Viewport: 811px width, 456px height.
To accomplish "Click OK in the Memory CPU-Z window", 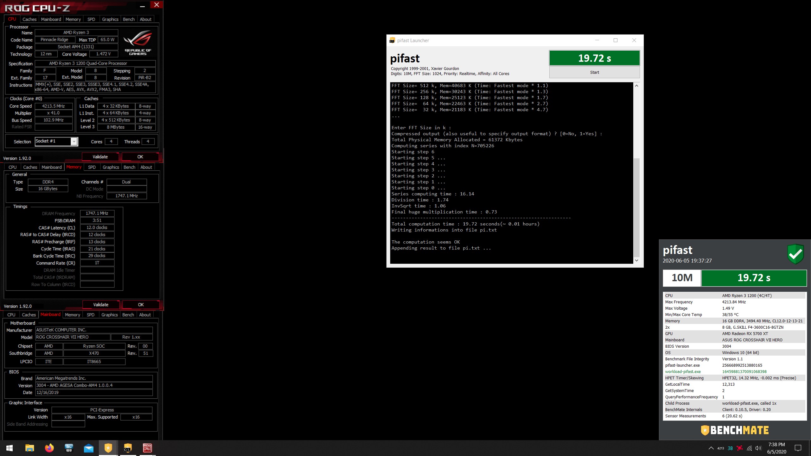I will pos(141,305).
